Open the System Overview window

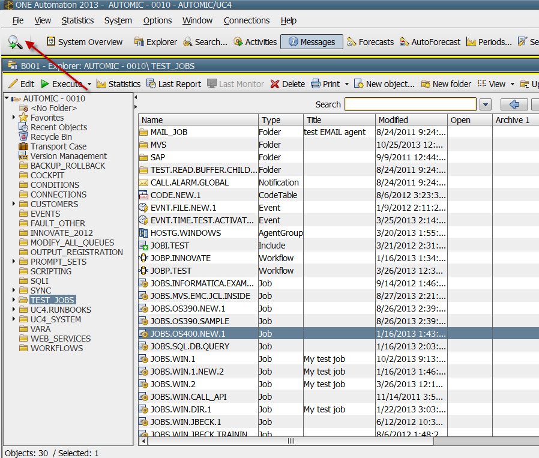click(x=84, y=42)
